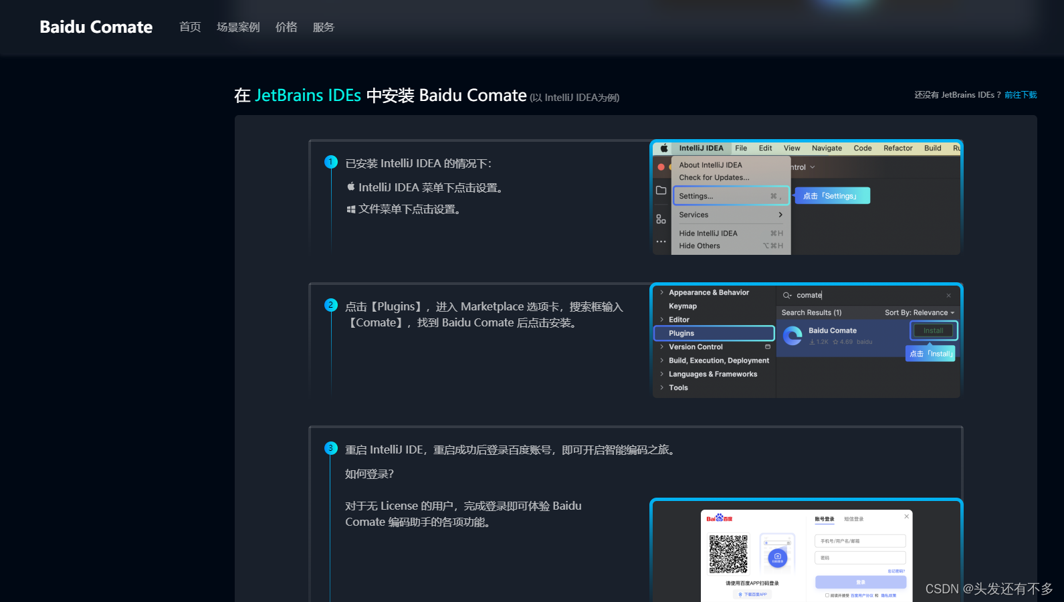Click the Version Control project-level marker icon
The image size is (1064, 602).
tap(768, 347)
